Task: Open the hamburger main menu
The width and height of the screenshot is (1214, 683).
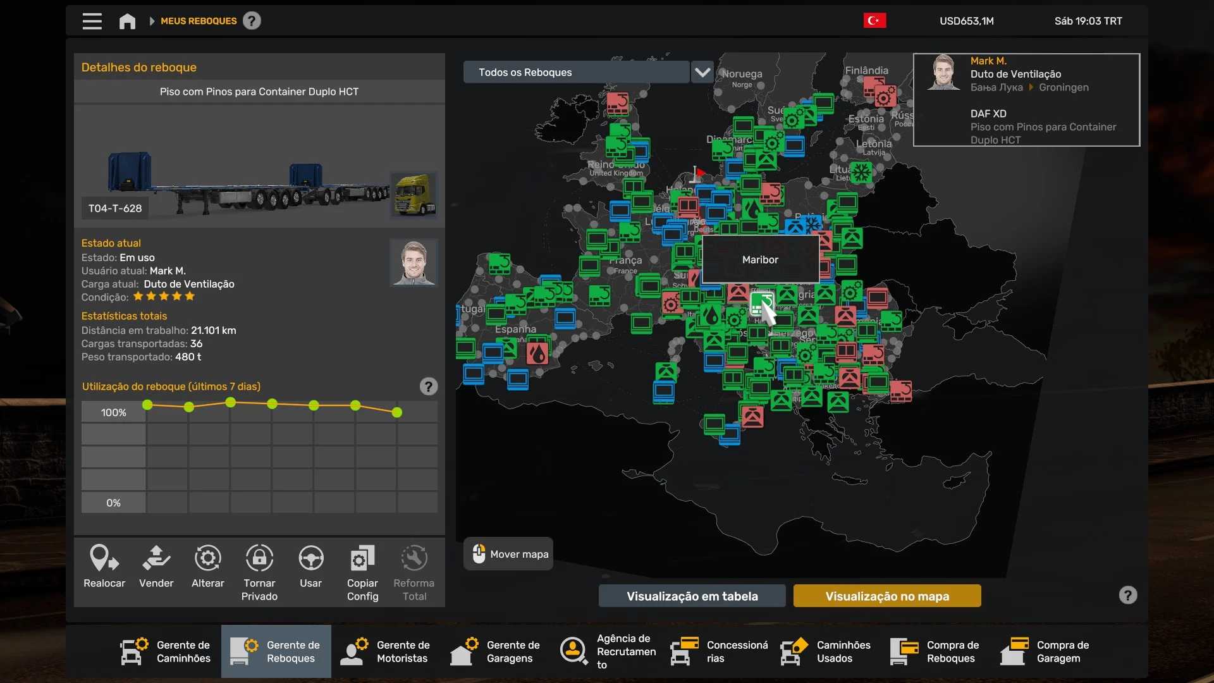Action: click(92, 21)
